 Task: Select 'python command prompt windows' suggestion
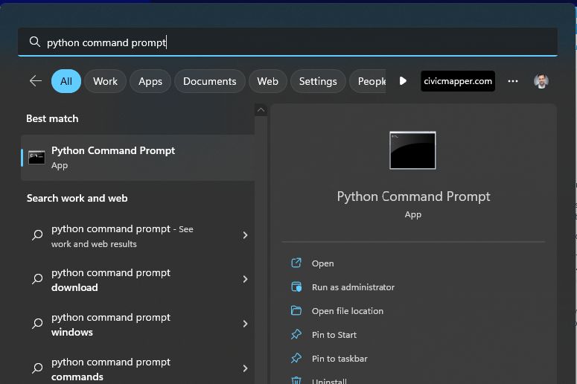coord(138,324)
